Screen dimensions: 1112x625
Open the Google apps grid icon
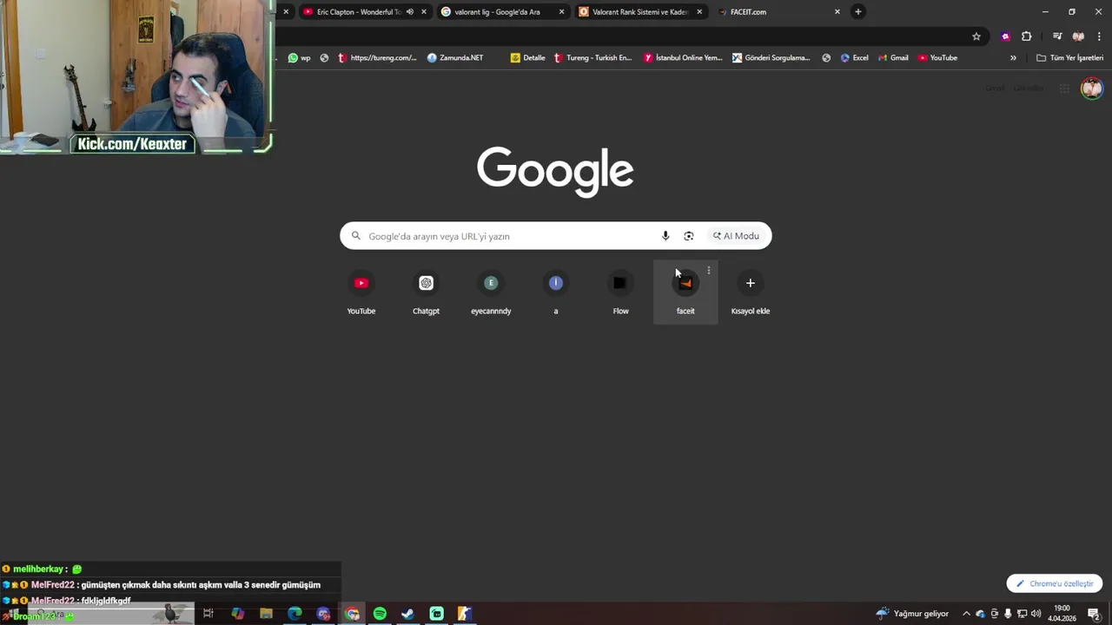point(1064,89)
